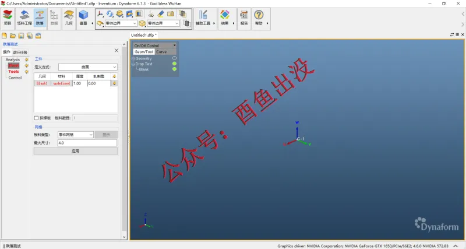Open the 报告 report button
This screenshot has height=249, width=466.
click(x=244, y=18)
